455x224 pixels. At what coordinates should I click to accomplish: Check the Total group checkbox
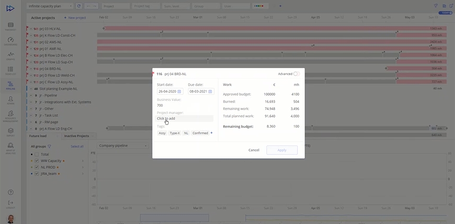click(x=36, y=155)
